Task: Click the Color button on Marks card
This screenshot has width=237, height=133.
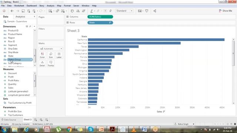Action: tap(42, 55)
